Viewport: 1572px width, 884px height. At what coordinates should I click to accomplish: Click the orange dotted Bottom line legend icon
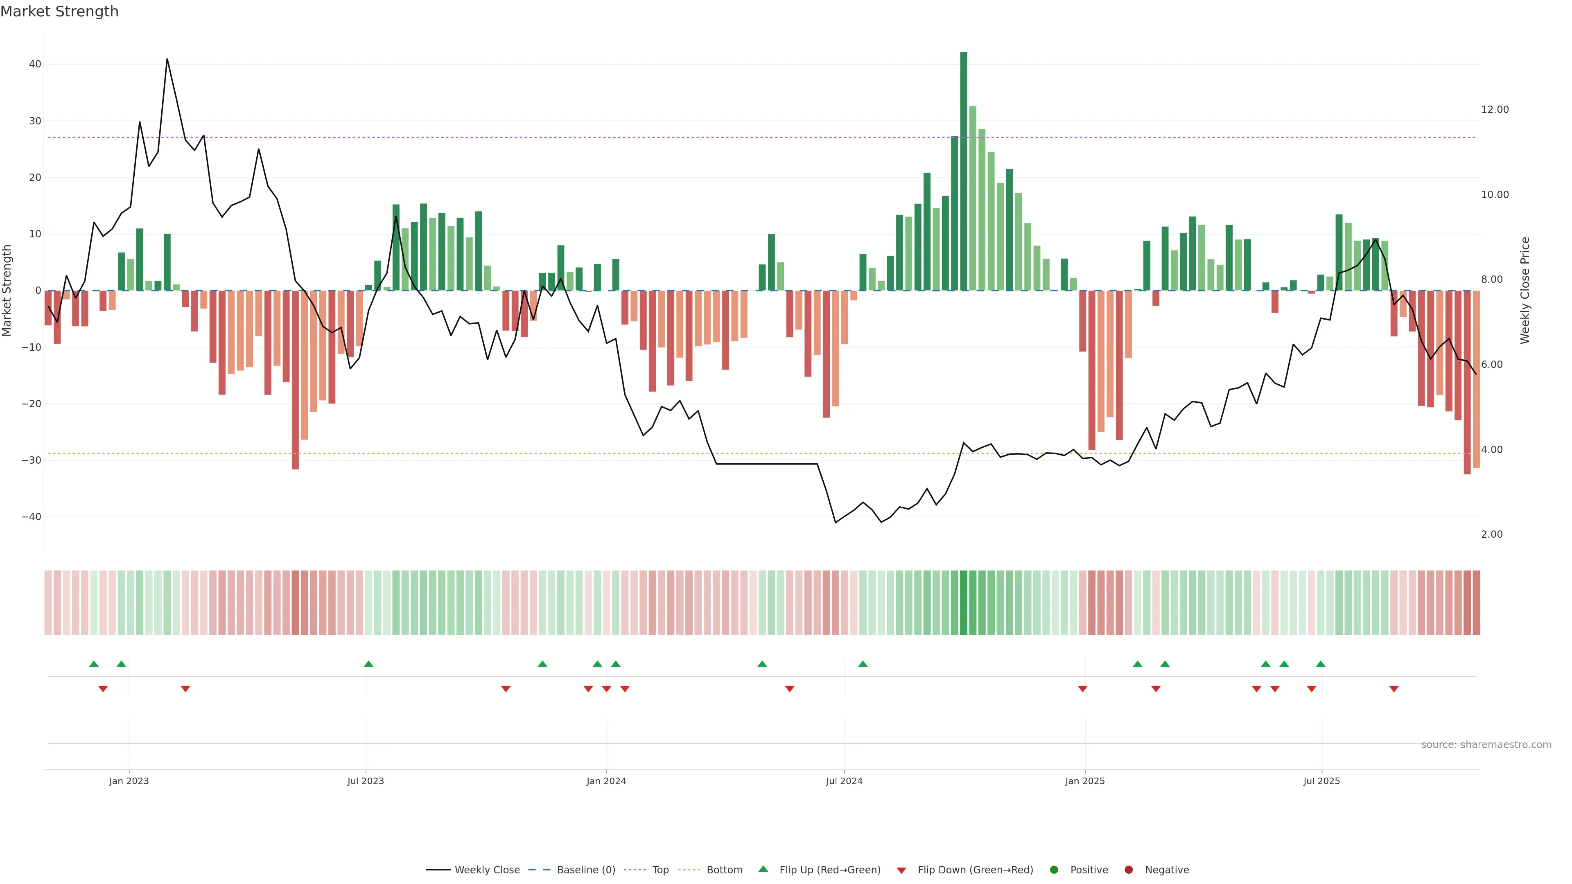coord(689,870)
